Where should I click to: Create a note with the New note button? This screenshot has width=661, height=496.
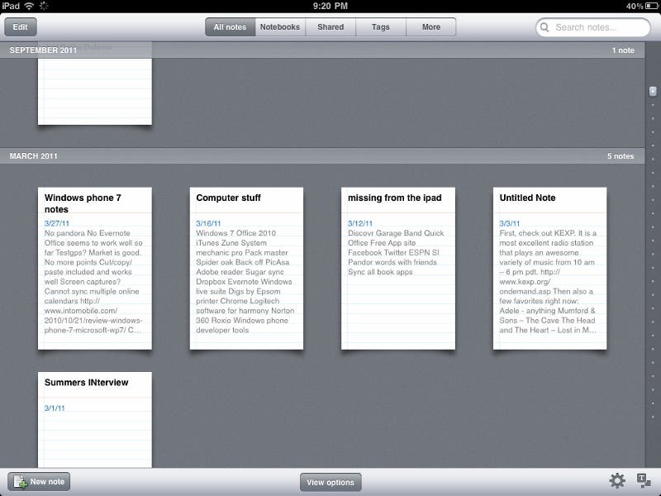click(39, 482)
